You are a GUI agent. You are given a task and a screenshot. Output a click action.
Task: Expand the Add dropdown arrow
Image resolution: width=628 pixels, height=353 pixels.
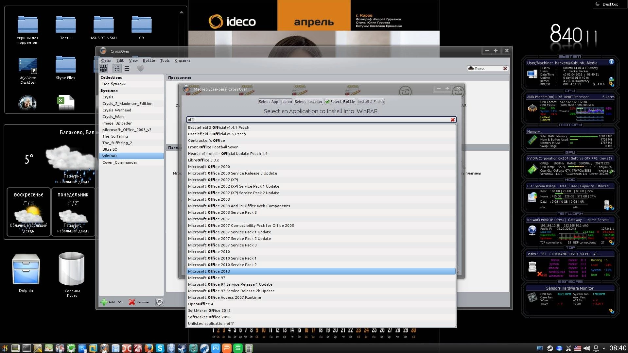pos(119,302)
